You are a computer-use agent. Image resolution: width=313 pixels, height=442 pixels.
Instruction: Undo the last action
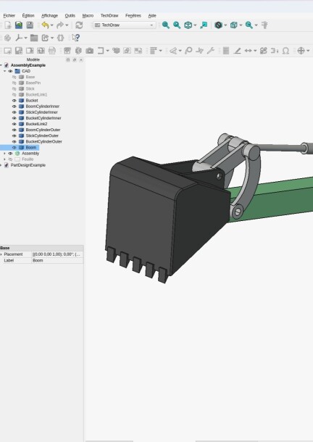[45, 25]
